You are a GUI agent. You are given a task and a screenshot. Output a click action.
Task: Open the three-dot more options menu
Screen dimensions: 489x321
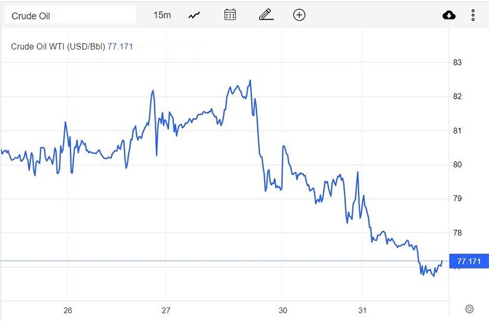[473, 15]
